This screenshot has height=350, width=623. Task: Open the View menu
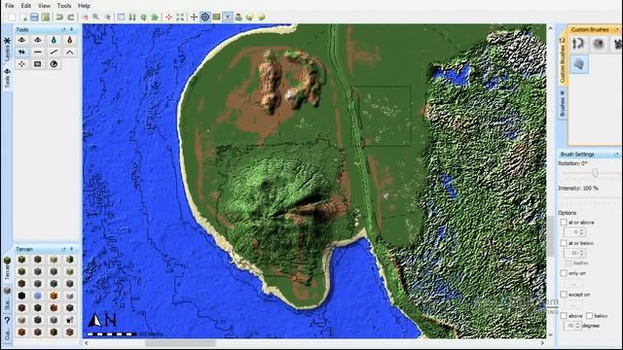point(44,6)
